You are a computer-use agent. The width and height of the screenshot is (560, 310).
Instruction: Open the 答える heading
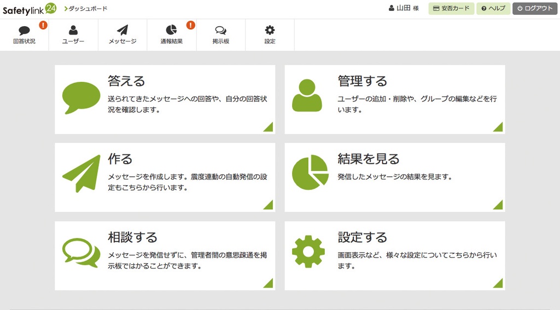point(126,81)
